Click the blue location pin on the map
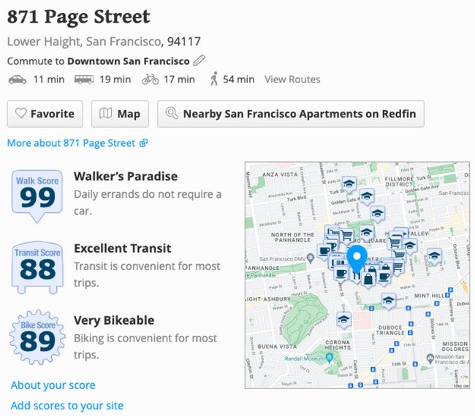The width and height of the screenshot is (475, 416). click(357, 260)
